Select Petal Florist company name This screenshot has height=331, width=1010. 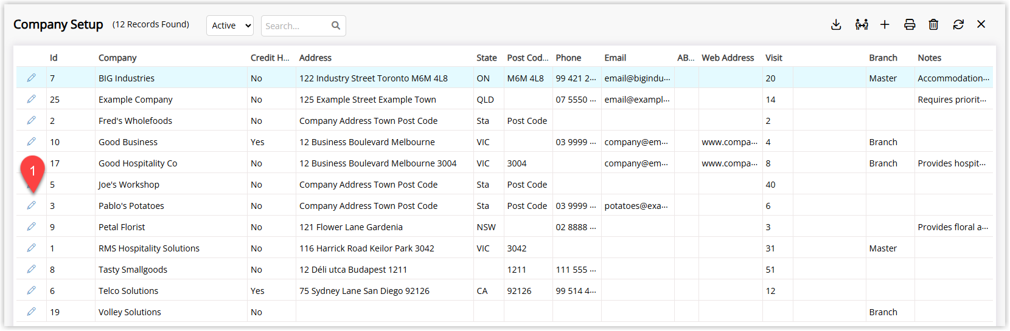[122, 227]
